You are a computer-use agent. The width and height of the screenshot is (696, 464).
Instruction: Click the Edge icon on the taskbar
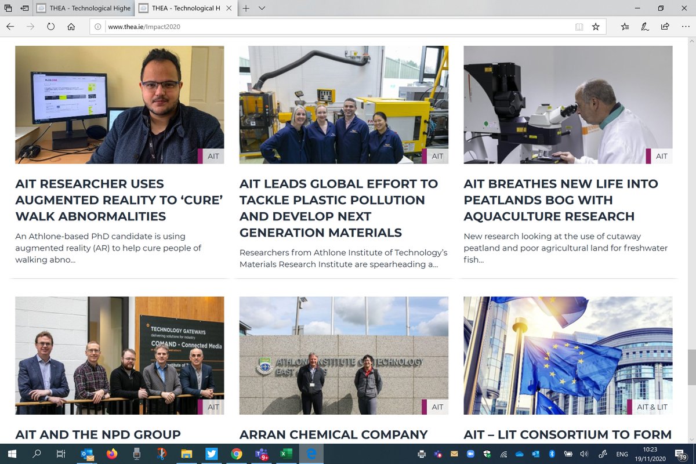tap(311, 454)
